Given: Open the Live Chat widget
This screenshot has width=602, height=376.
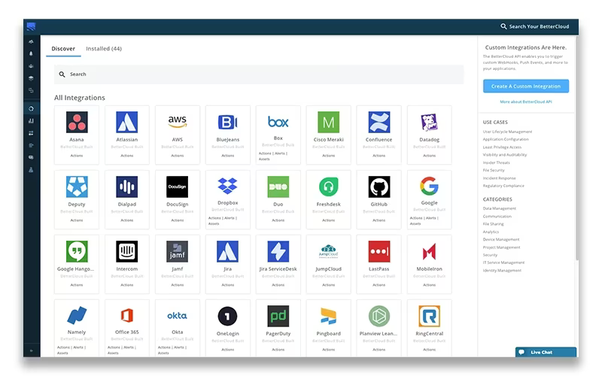Looking at the screenshot, I should (546, 352).
